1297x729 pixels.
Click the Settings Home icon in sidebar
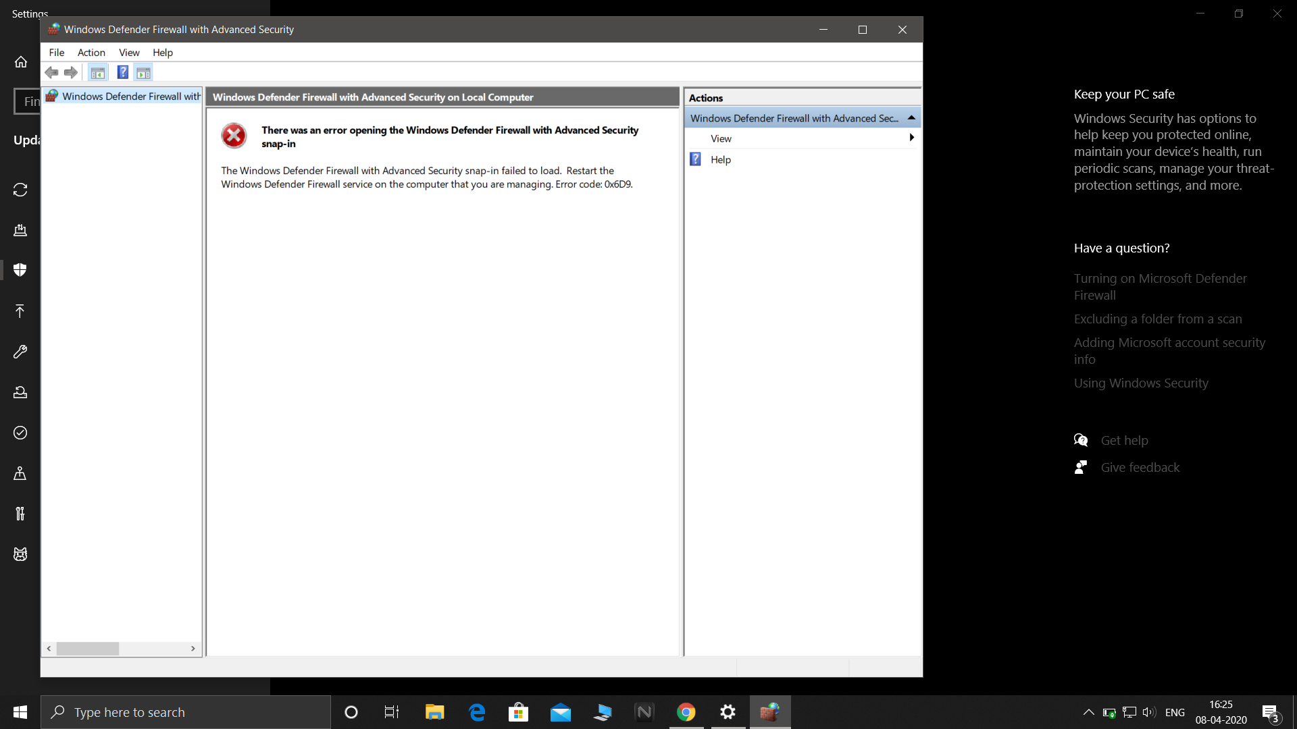click(20, 61)
